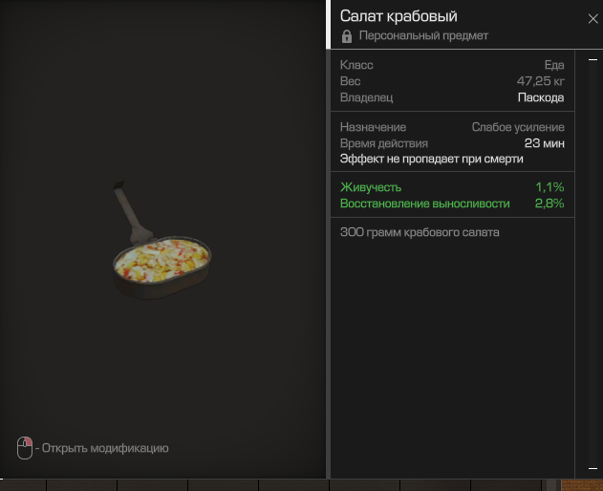Click the bottom dash of the scrollbar
The width and height of the screenshot is (603, 491).
(592, 468)
